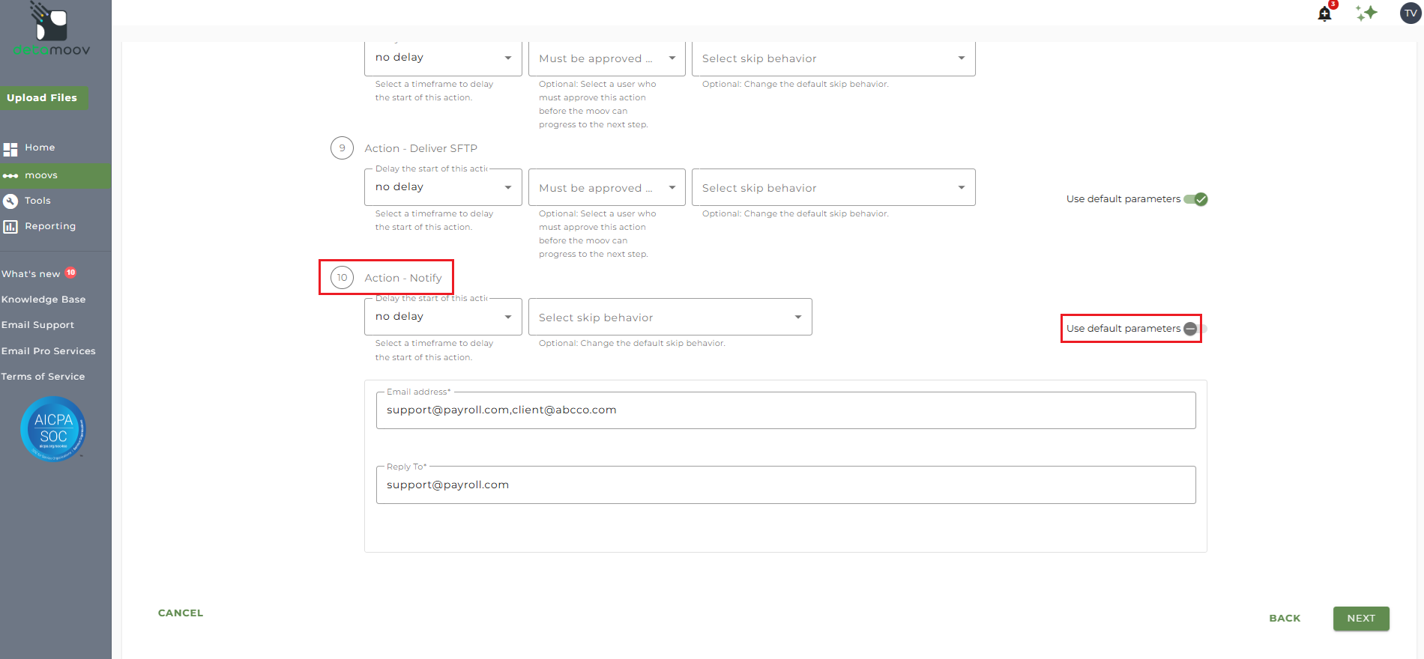1424x659 pixels.
Task: Click the CANCEL button
Action: 181,613
